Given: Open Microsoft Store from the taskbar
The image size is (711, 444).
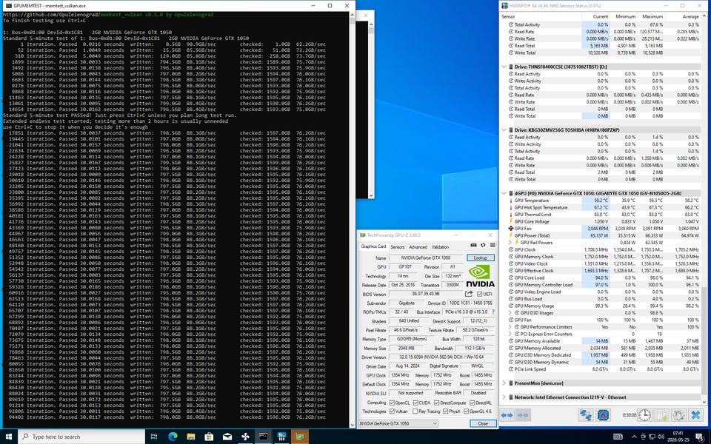Looking at the screenshot, I should click(x=209, y=437).
